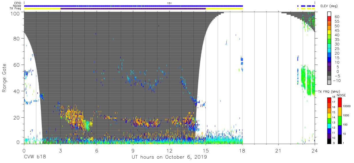Screen dimensions: 354x163
Task: Click the CPID label
Action: pos(18,3)
